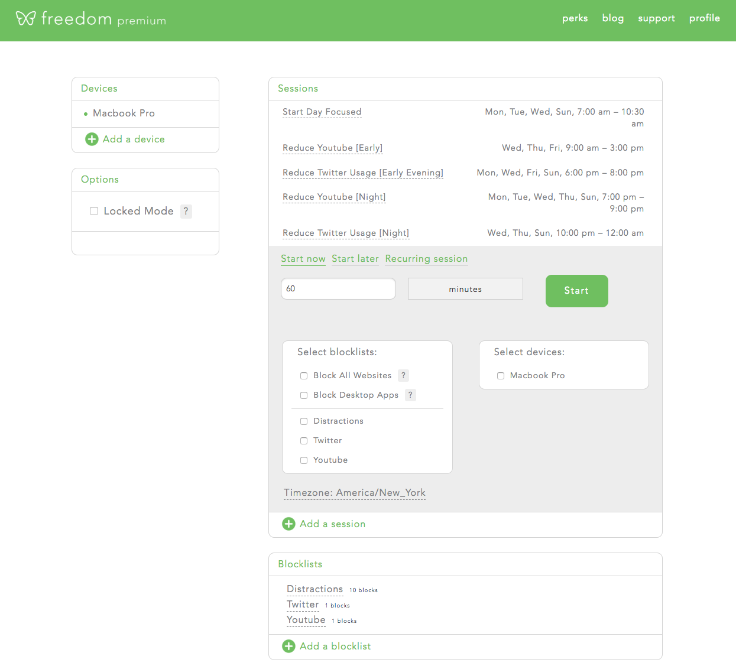Click schedule 'Mon, Wed, Fri, Sun, 6:00 pm – 8:00 pm'
736x666 pixels.
pyautogui.click(x=560, y=173)
